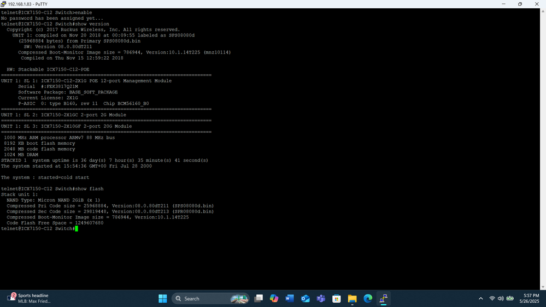Close the PuTTY session window
The image size is (546, 307).
tap(537, 4)
